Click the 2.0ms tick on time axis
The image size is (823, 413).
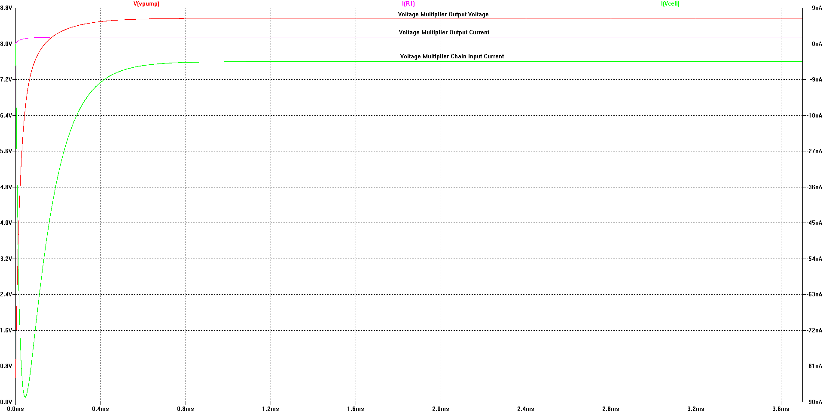(x=440, y=409)
